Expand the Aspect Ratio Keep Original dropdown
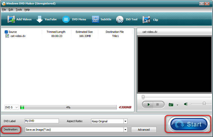213x137 pixels. point(125,121)
